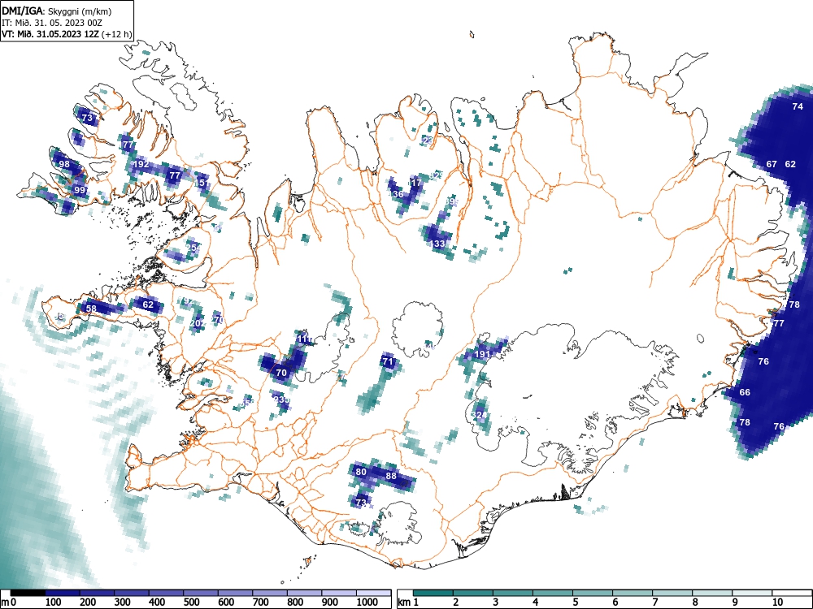Click the '500' label on the metre legend

(191, 603)
